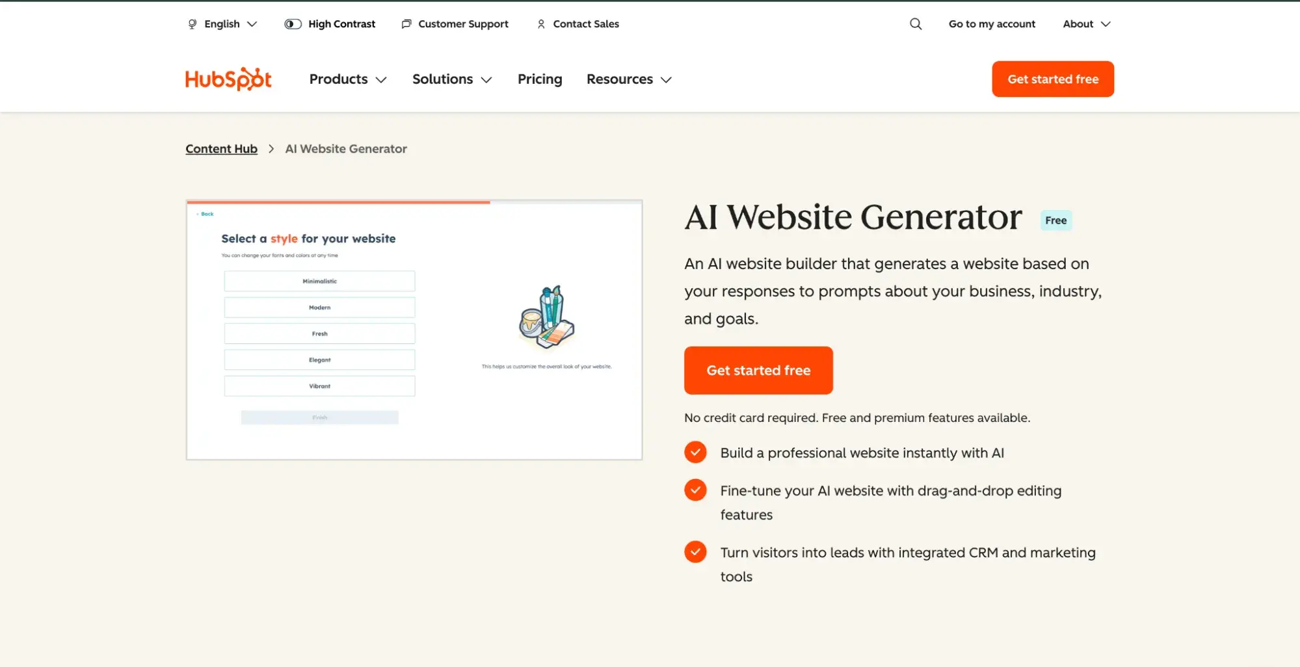Click the breadcrumb separator arrow
The width and height of the screenshot is (1300, 667).
pos(271,149)
